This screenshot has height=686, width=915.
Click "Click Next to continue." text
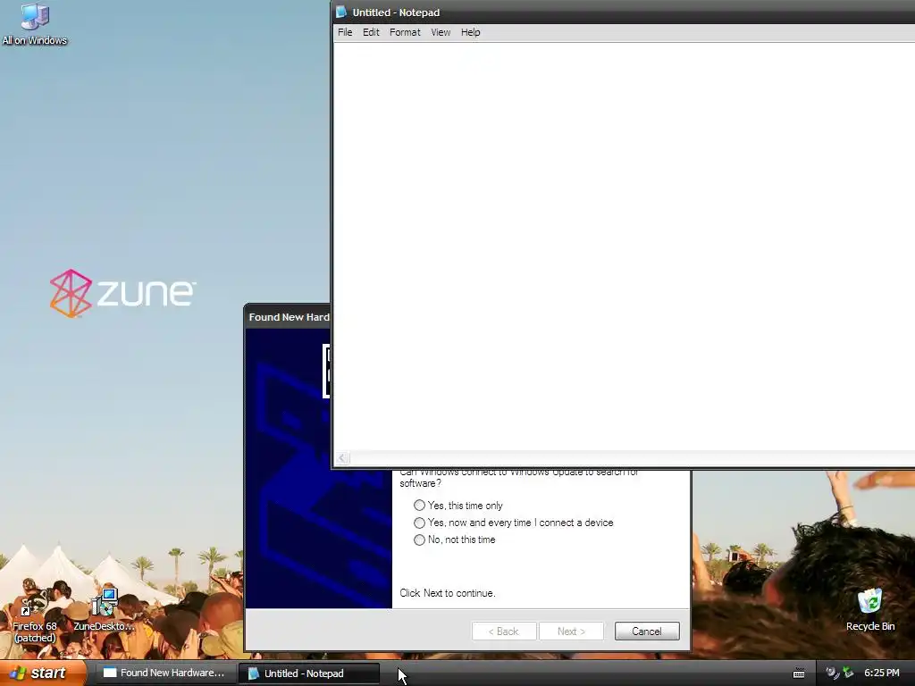coord(448,593)
